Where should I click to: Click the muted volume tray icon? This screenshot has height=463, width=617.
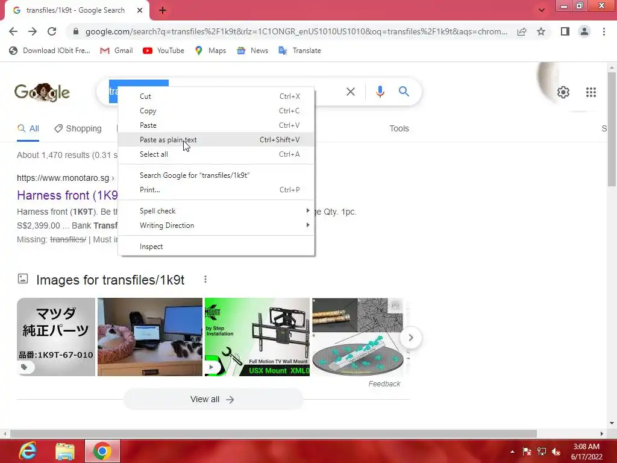point(556,452)
